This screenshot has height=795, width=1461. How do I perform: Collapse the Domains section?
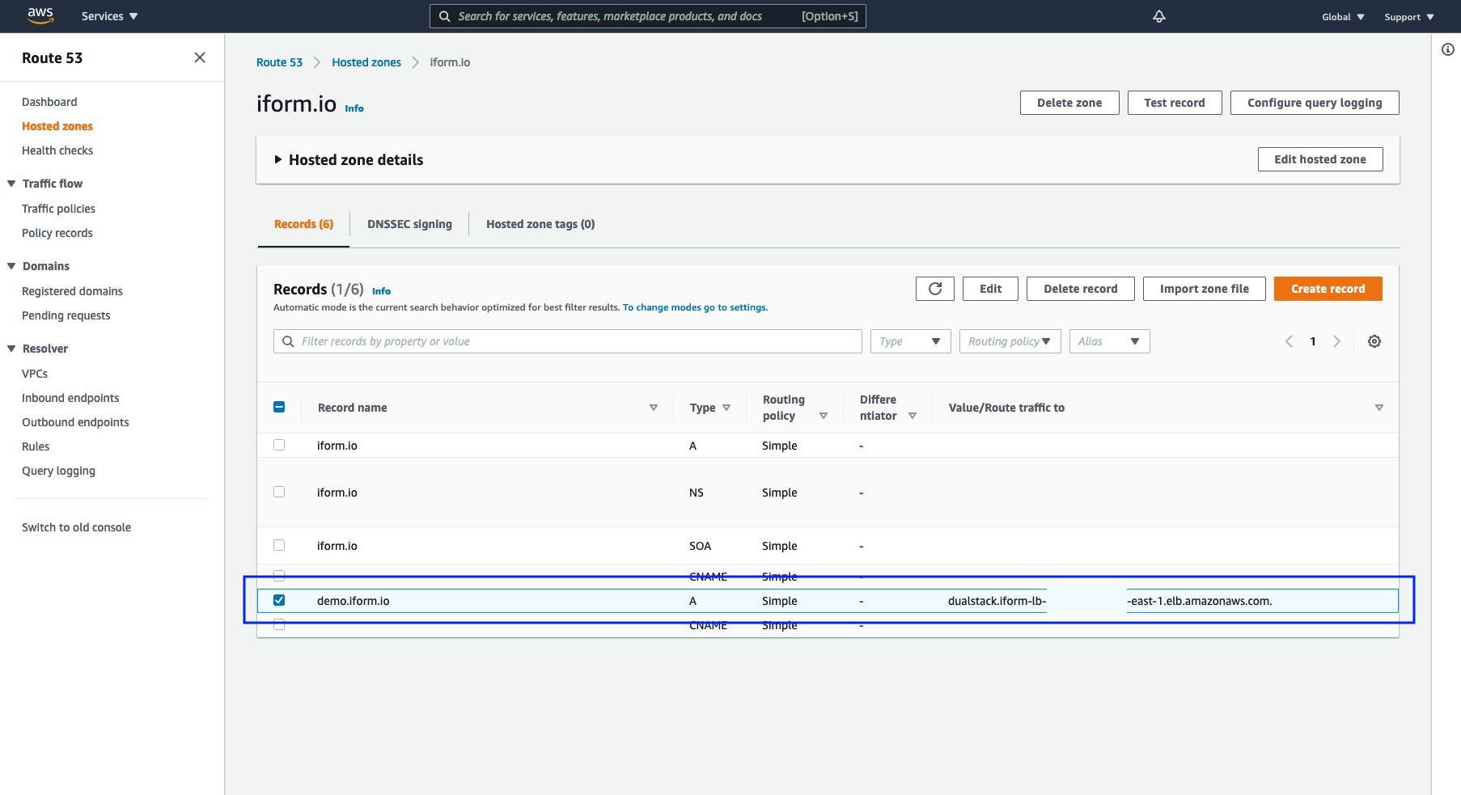pyautogui.click(x=11, y=266)
